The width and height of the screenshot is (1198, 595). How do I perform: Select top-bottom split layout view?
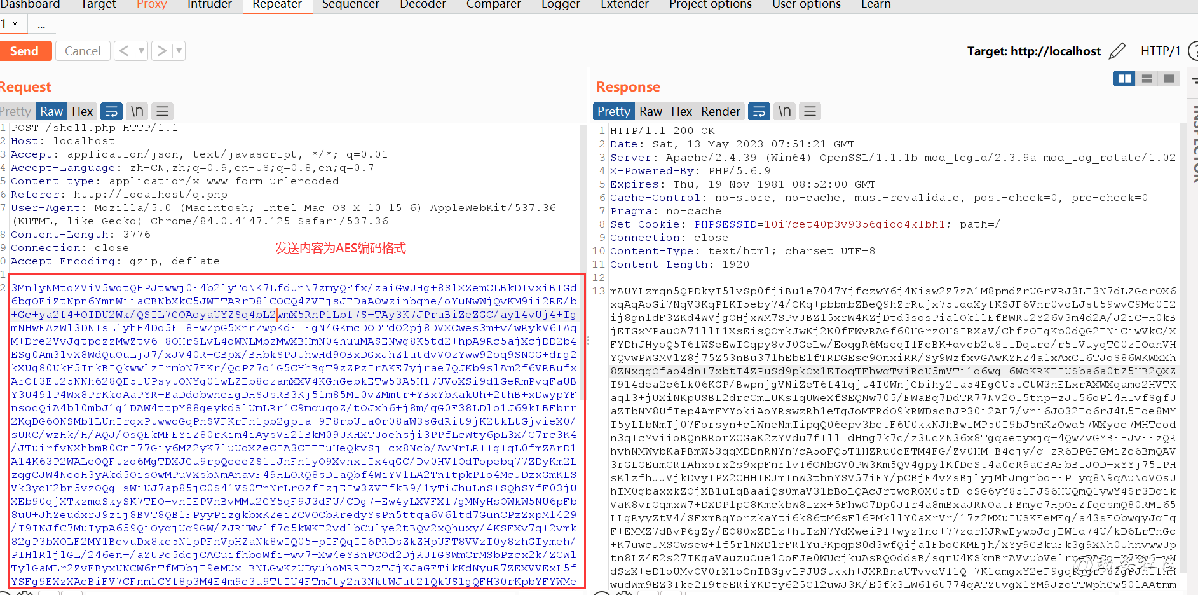tap(1147, 78)
